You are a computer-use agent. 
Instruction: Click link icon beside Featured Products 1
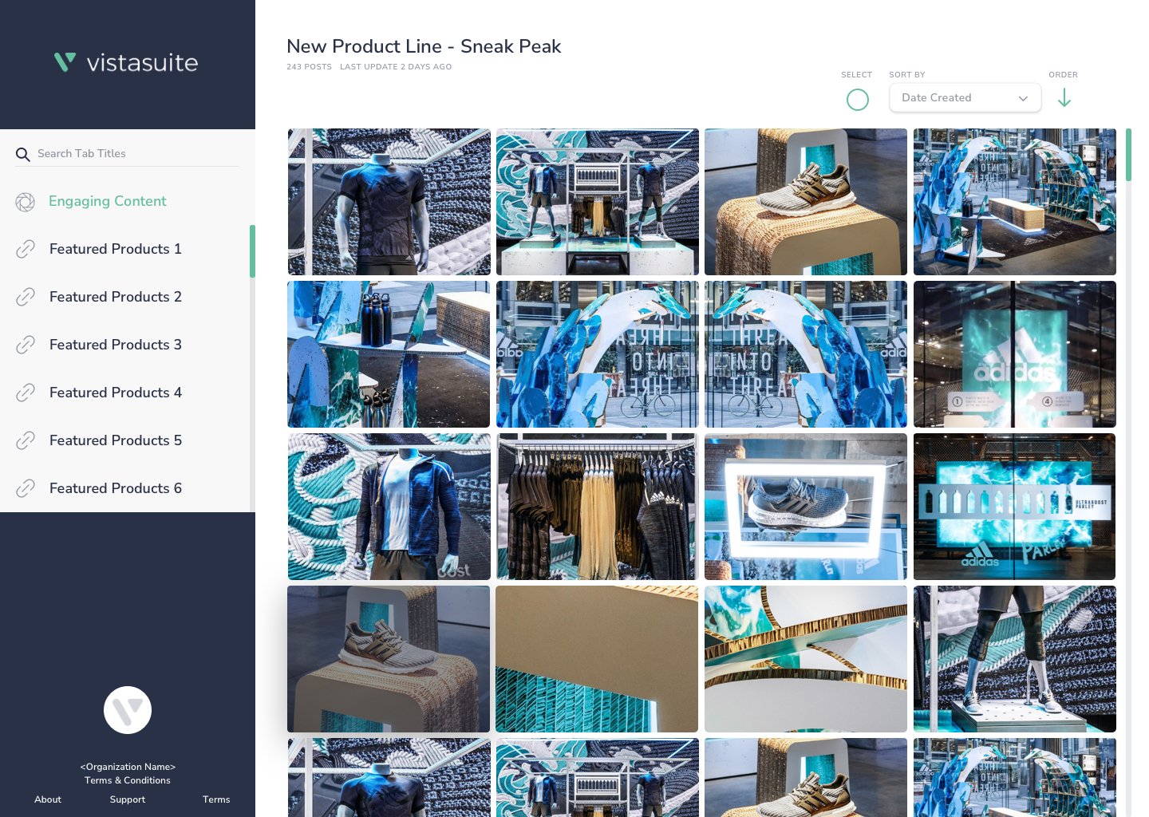pyautogui.click(x=26, y=249)
